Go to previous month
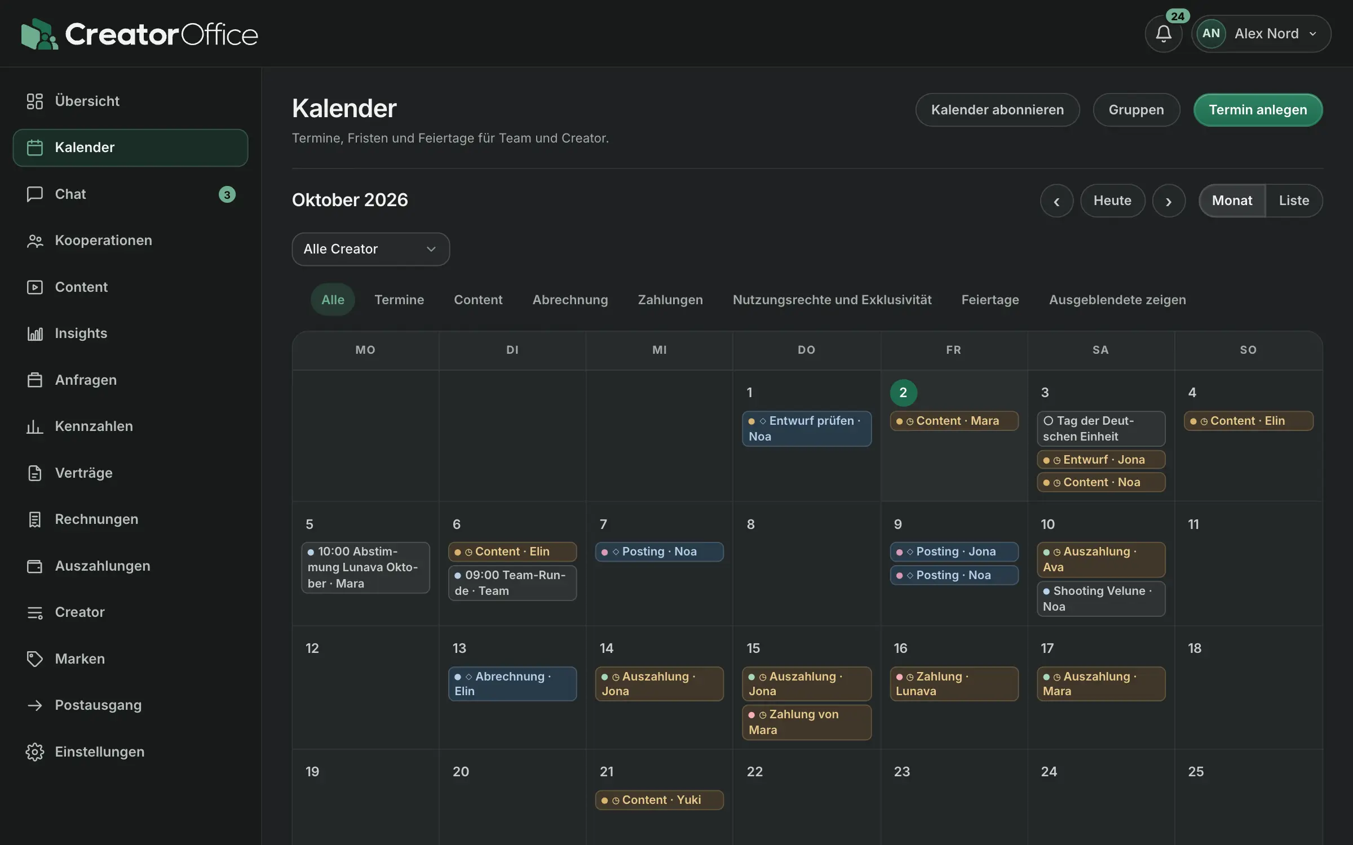This screenshot has width=1353, height=845. tap(1056, 201)
